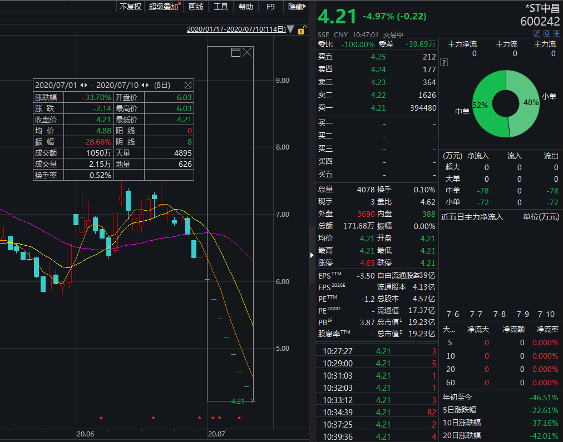
Task: Click the 超级叠加 overlay button
Action: 164,7
